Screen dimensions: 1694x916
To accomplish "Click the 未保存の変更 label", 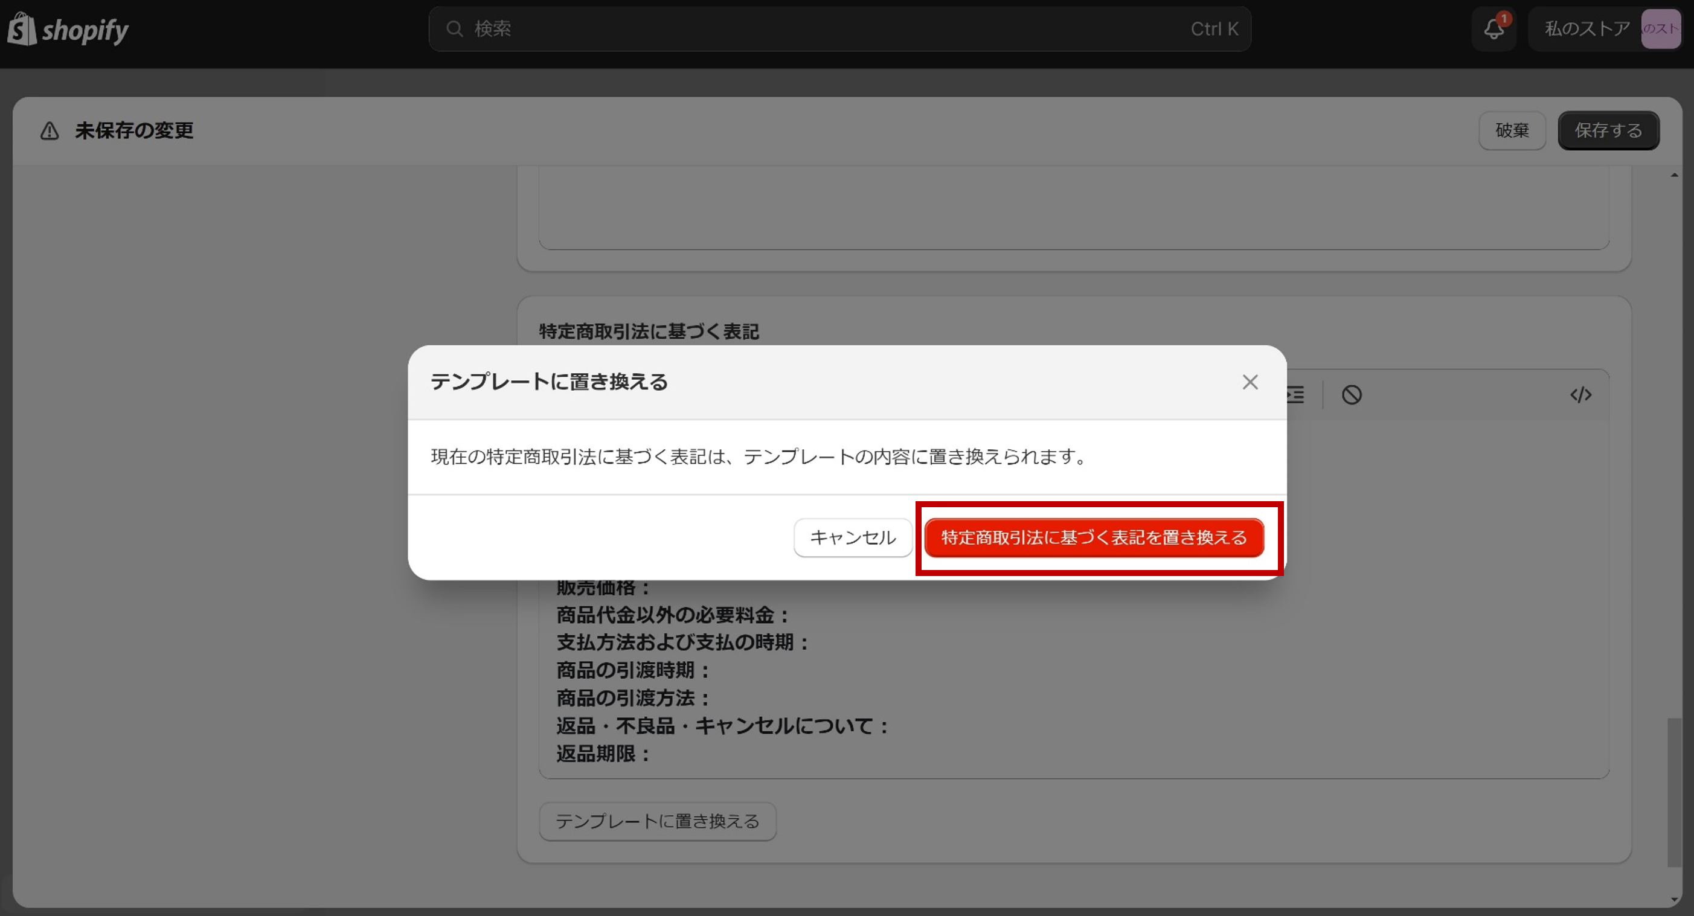I will (134, 131).
